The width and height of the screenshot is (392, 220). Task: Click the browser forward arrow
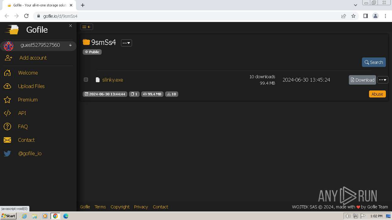coord(17,16)
